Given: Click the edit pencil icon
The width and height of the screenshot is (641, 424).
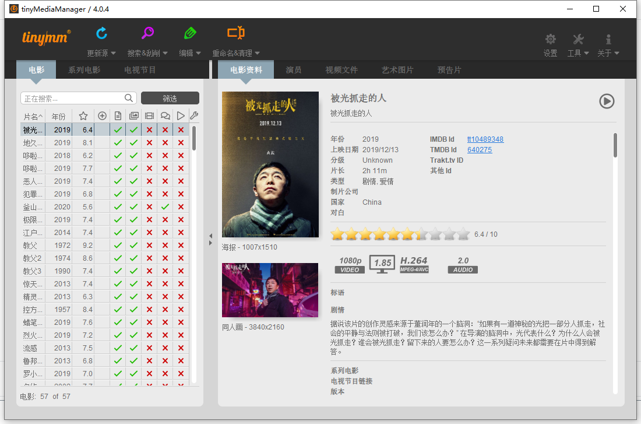Looking at the screenshot, I should point(190,33).
